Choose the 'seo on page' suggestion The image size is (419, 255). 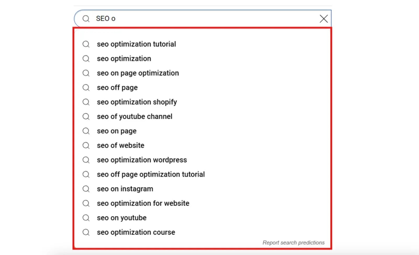[117, 131]
